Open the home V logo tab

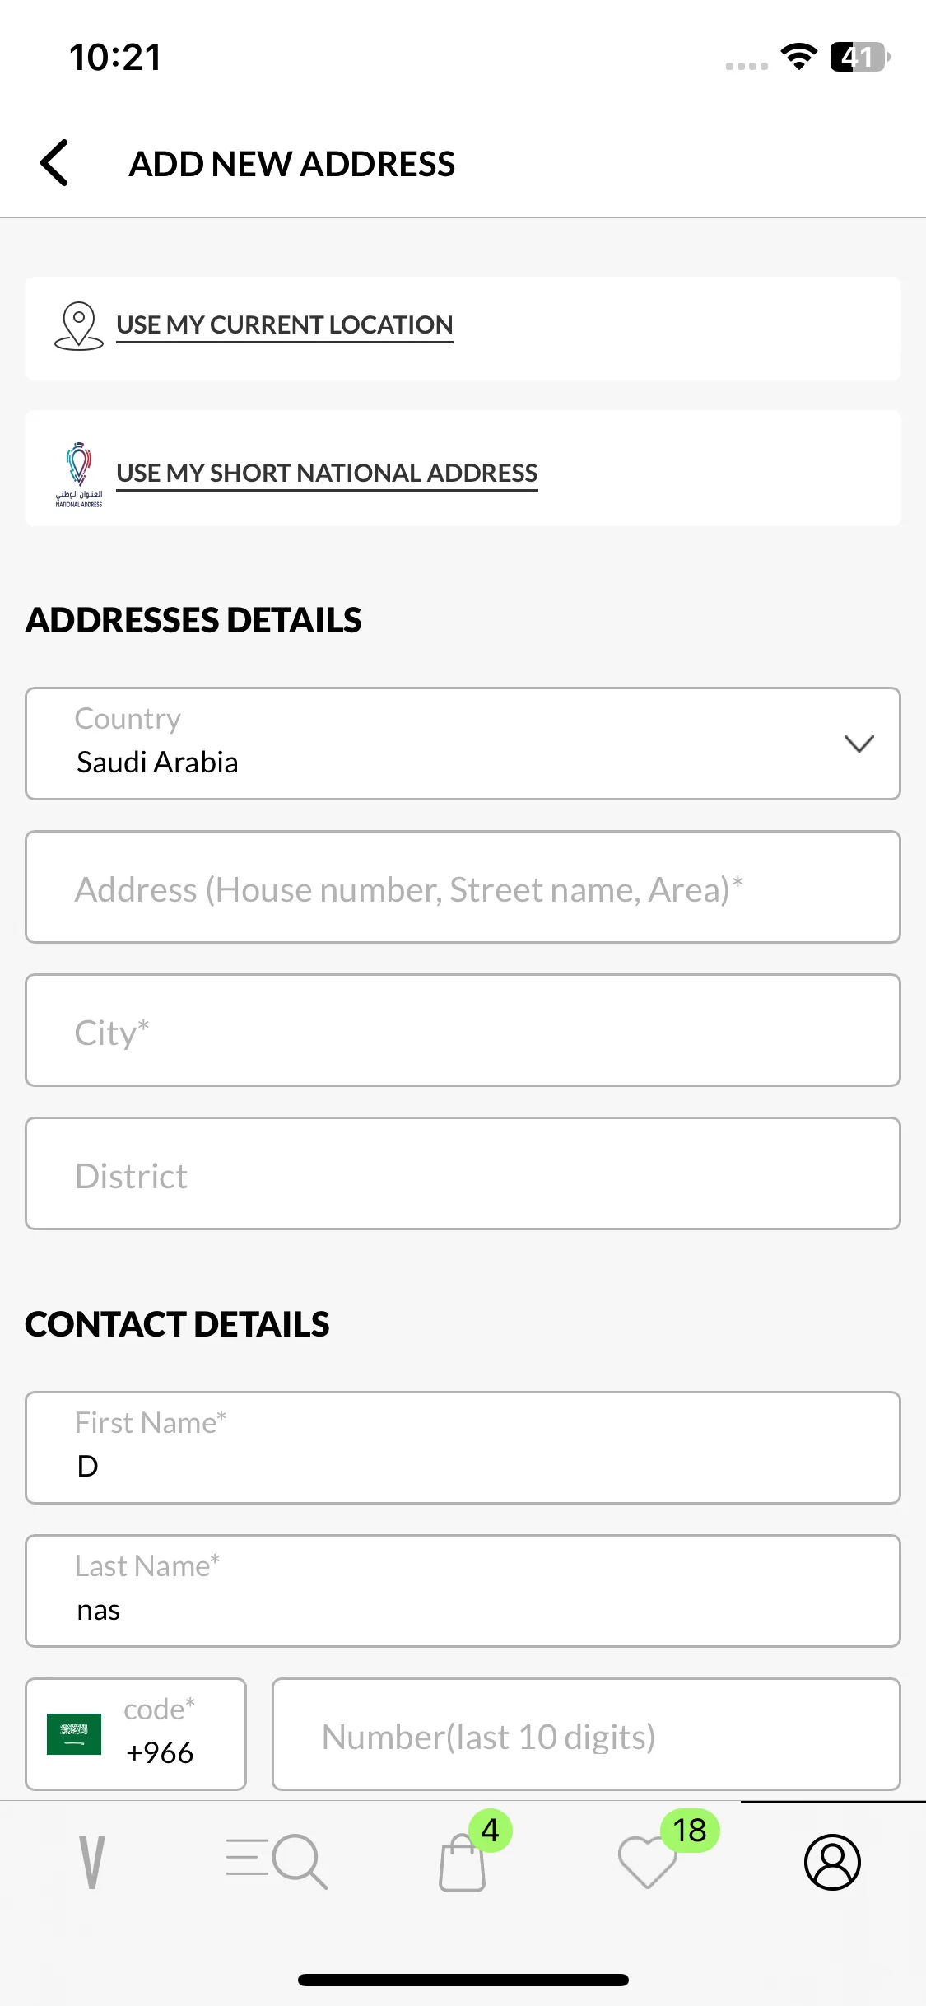click(x=92, y=1863)
